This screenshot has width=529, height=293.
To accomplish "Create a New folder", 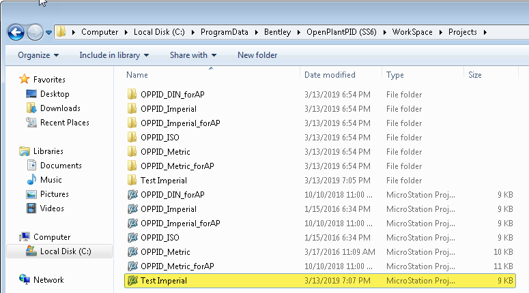I will coord(257,55).
